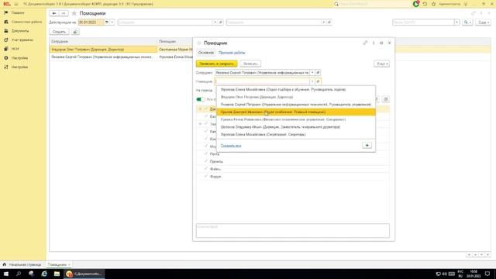
Task: Click the forward navigation arrow
Action: (64, 13)
